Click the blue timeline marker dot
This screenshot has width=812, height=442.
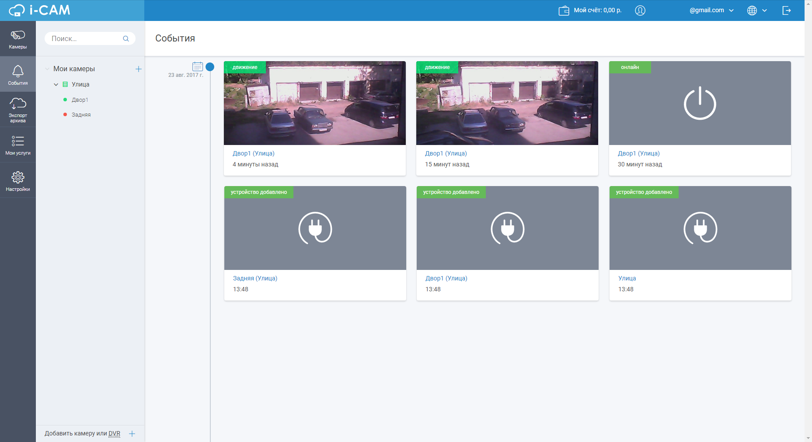(210, 67)
